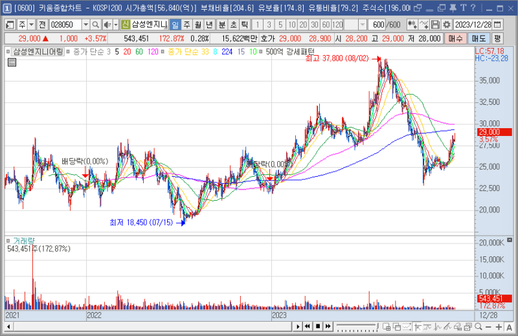The width and height of the screenshot is (518, 336).
Task: Select the weekly 주 chart period
Action: point(186,25)
